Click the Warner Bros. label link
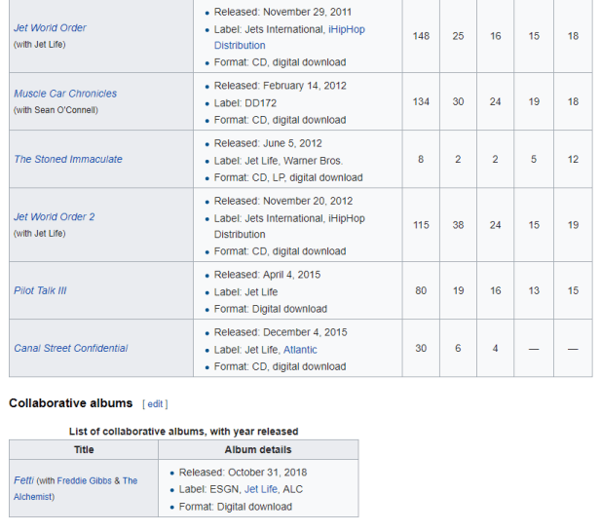The height and width of the screenshot is (532, 600). coord(320,161)
